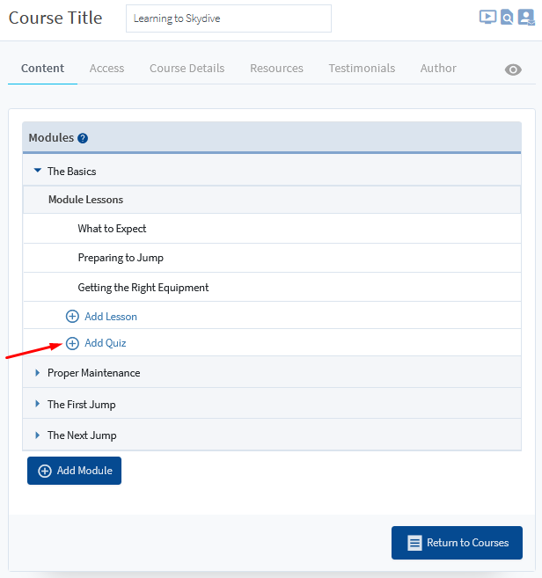This screenshot has height=578, width=542.
Task: Click the video player monitor icon
Action: [x=487, y=17]
